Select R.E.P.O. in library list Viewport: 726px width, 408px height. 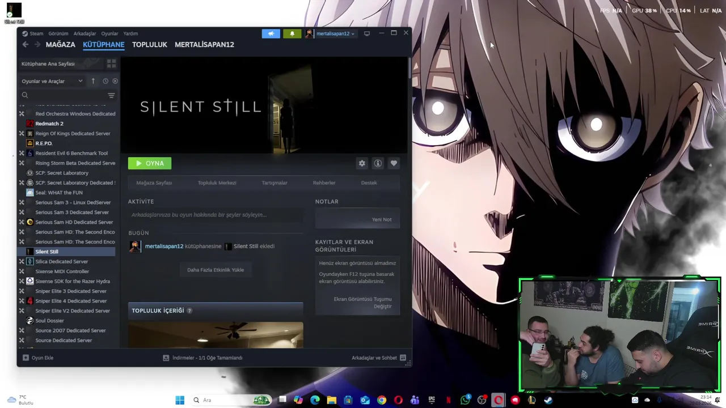click(x=44, y=143)
